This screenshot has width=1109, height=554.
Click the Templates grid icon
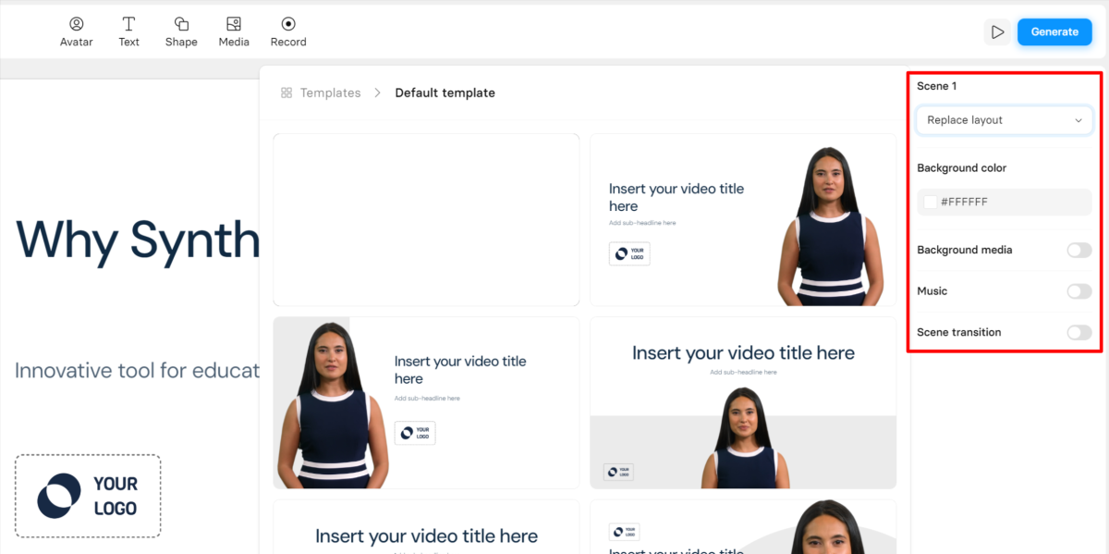pos(286,92)
